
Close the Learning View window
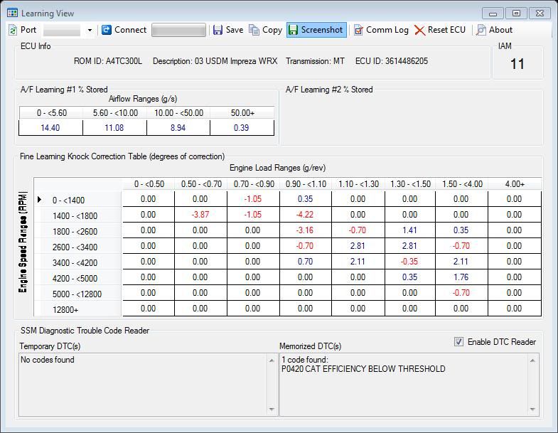(x=540, y=14)
